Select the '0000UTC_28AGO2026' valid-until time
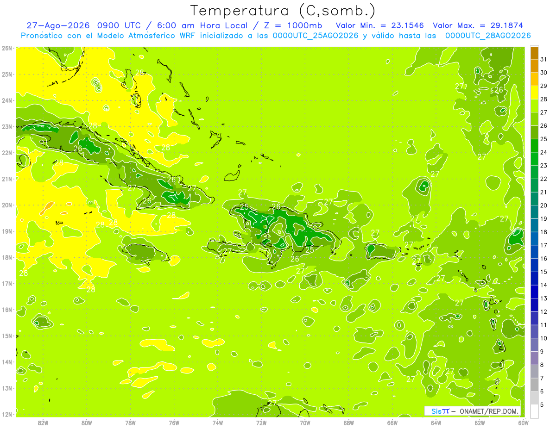556x429 pixels. [x=488, y=36]
